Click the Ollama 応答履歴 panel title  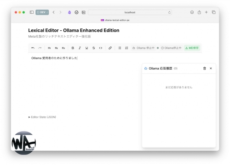[161, 68]
